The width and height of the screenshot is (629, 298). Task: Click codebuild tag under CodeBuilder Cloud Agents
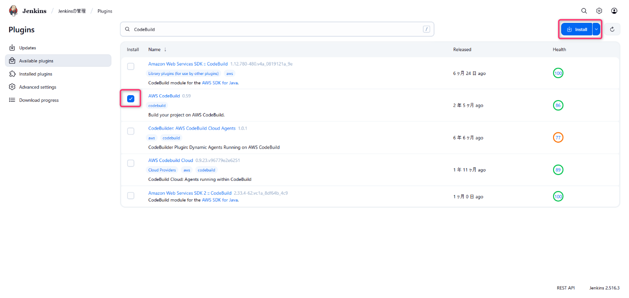(x=171, y=138)
